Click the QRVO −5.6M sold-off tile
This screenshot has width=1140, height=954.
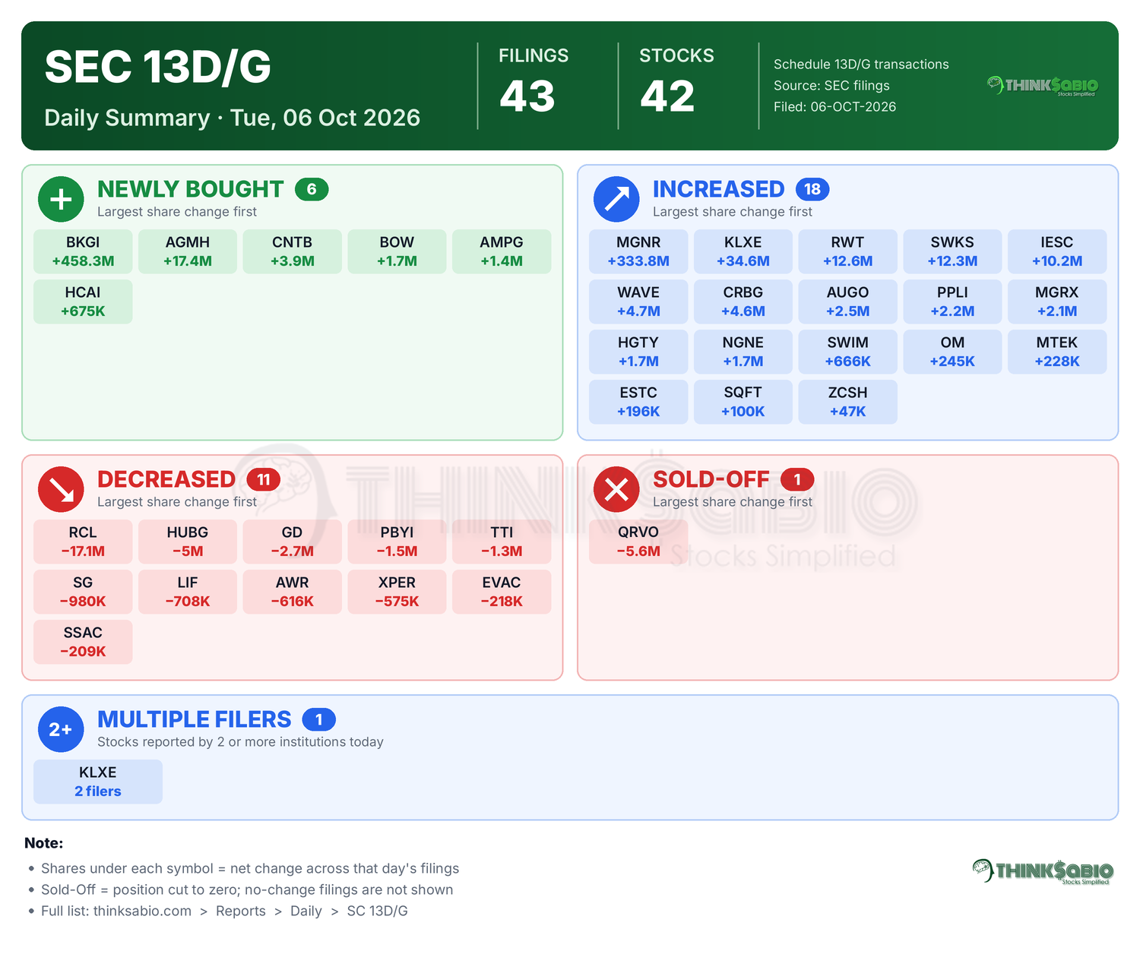[x=638, y=542]
